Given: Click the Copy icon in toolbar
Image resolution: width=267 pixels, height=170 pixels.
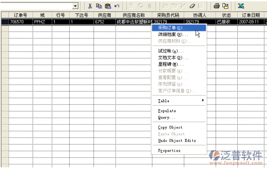Looking at the screenshot, I should [x=99, y=6].
